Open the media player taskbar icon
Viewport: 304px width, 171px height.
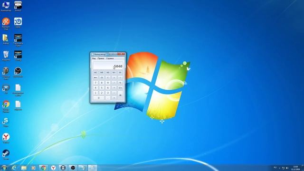point(33,168)
